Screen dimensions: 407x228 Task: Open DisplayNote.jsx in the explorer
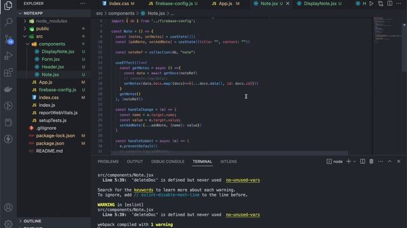click(x=54, y=52)
